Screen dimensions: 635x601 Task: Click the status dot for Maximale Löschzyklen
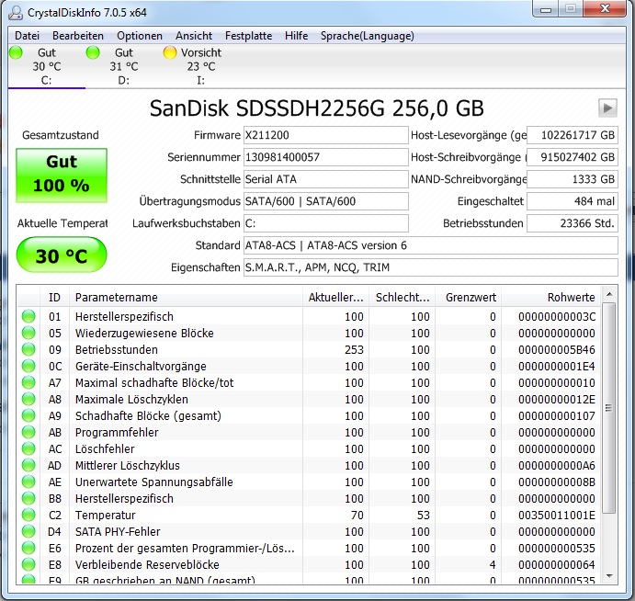click(x=28, y=400)
